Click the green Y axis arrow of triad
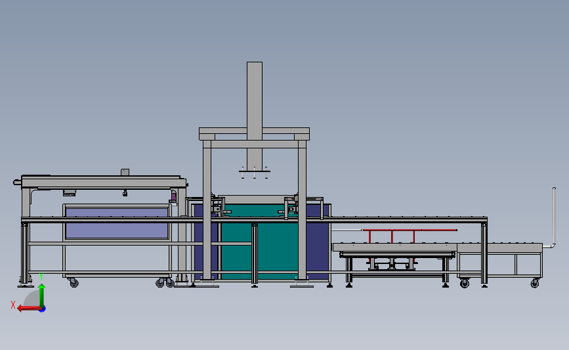Image resolution: width=569 pixels, height=350 pixels. pos(42,295)
